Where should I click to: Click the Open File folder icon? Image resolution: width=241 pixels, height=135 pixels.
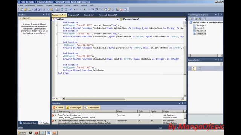click(x=25, y=10)
